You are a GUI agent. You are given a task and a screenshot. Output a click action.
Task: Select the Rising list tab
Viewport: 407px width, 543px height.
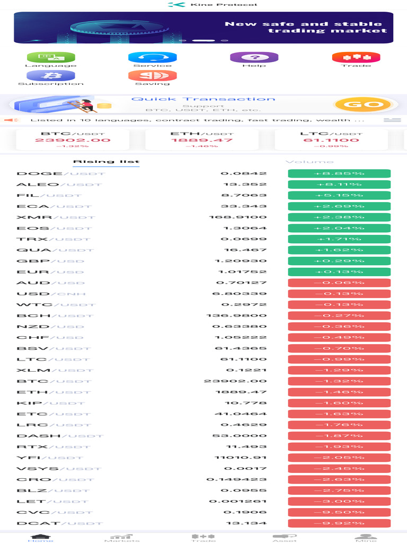[x=106, y=162]
